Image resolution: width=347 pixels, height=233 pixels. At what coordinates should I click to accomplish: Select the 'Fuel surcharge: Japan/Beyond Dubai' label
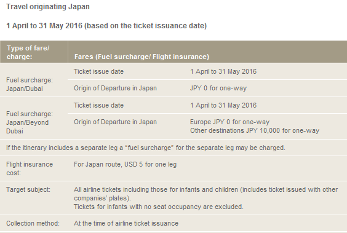click(30, 122)
